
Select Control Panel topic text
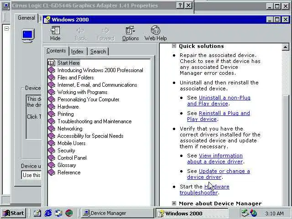(x=72, y=158)
